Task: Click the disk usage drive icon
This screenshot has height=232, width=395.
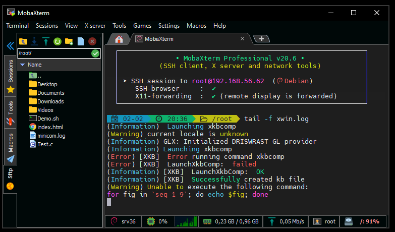Action: (349, 221)
